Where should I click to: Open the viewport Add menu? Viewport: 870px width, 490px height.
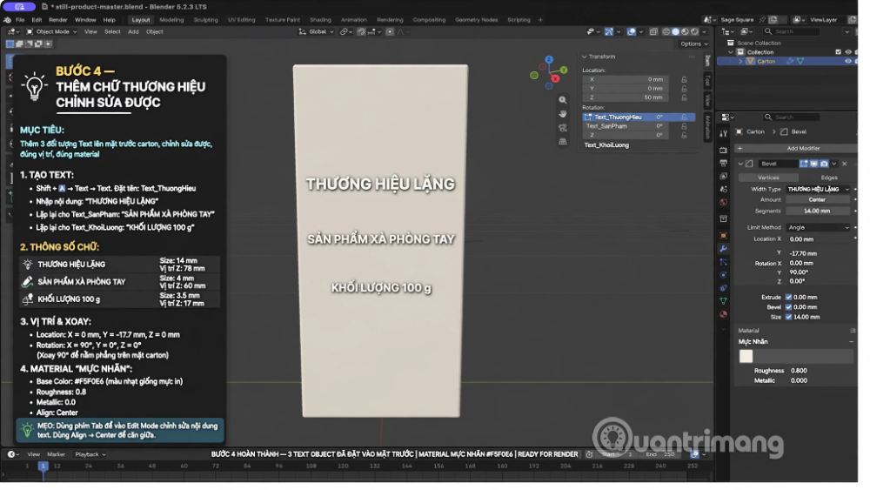coord(133,31)
